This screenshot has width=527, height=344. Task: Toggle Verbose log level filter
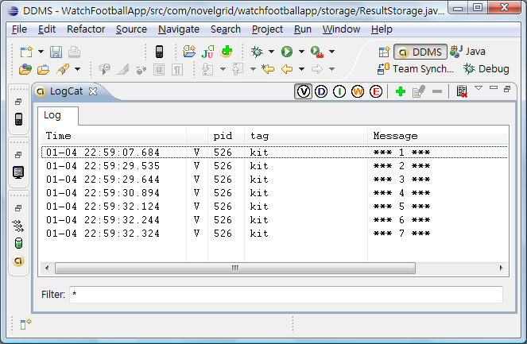tap(304, 92)
